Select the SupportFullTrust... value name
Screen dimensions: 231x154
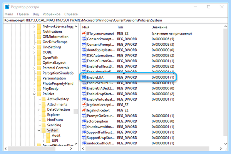[100, 132]
